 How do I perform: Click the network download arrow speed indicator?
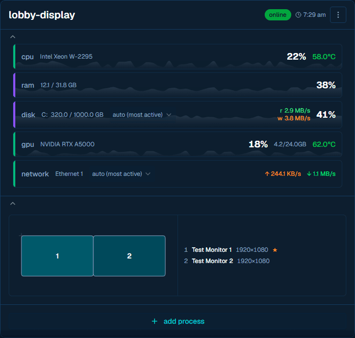(x=321, y=174)
